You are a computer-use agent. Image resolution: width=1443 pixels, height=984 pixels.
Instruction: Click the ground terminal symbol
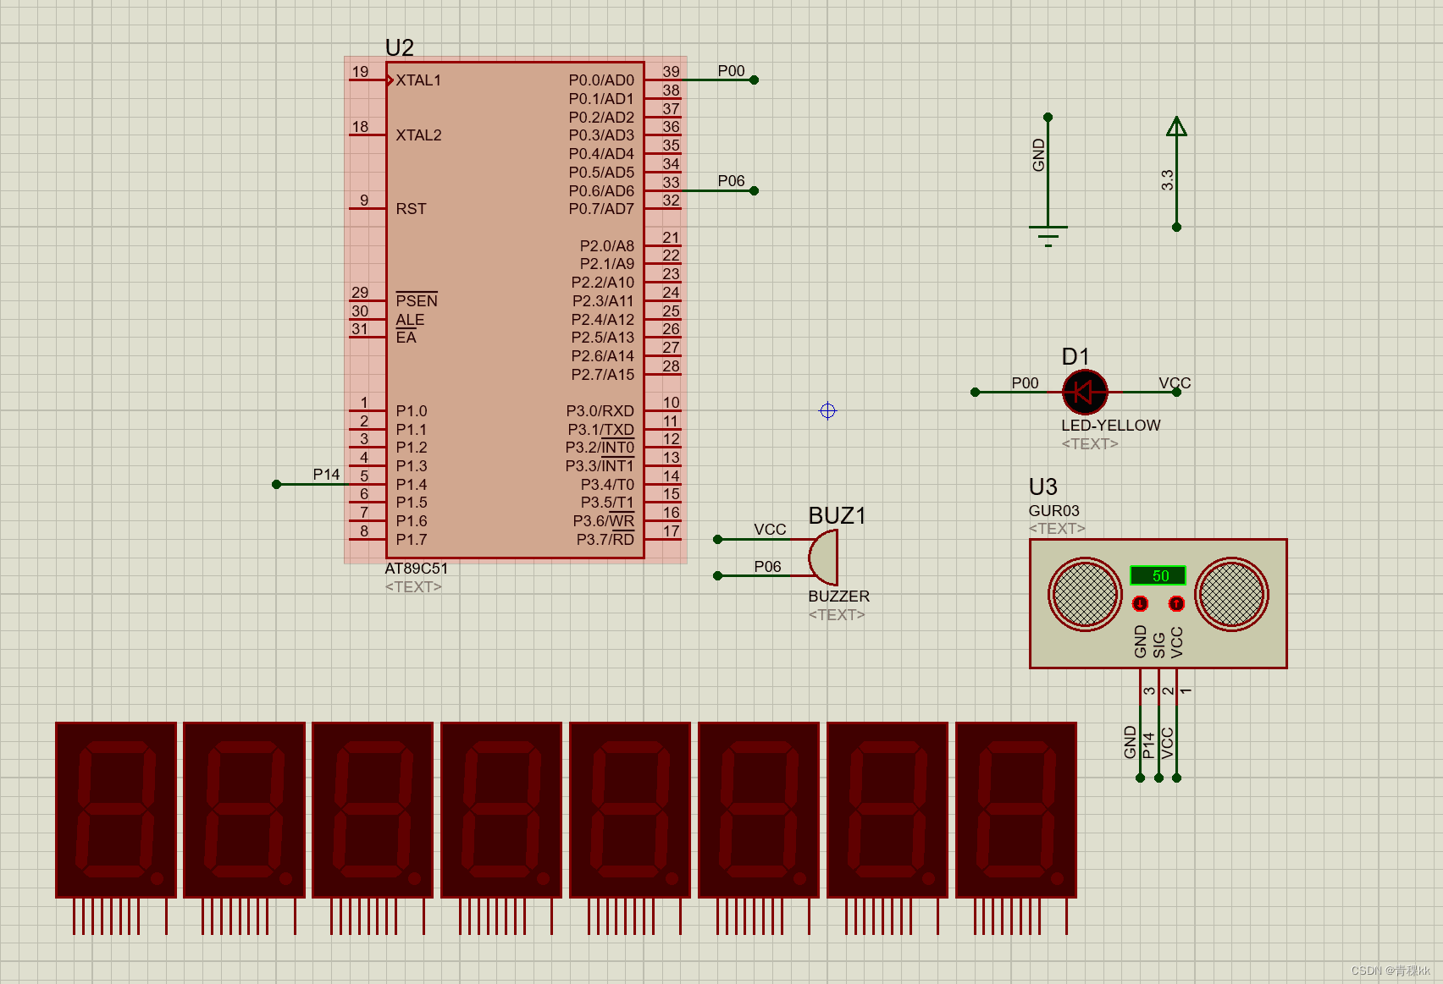(x=1048, y=236)
